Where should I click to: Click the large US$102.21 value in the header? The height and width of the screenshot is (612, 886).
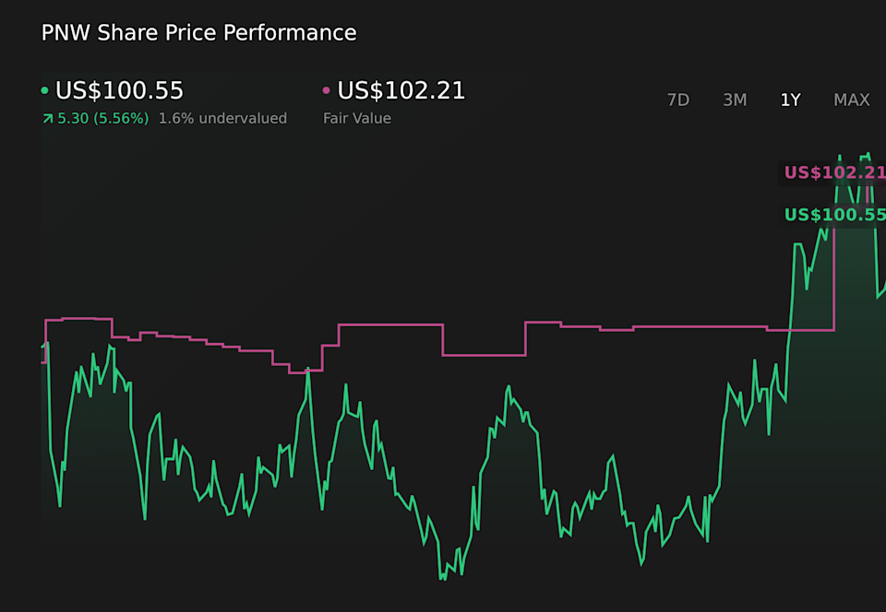(x=401, y=91)
